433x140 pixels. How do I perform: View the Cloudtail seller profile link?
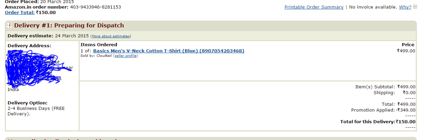(126, 56)
